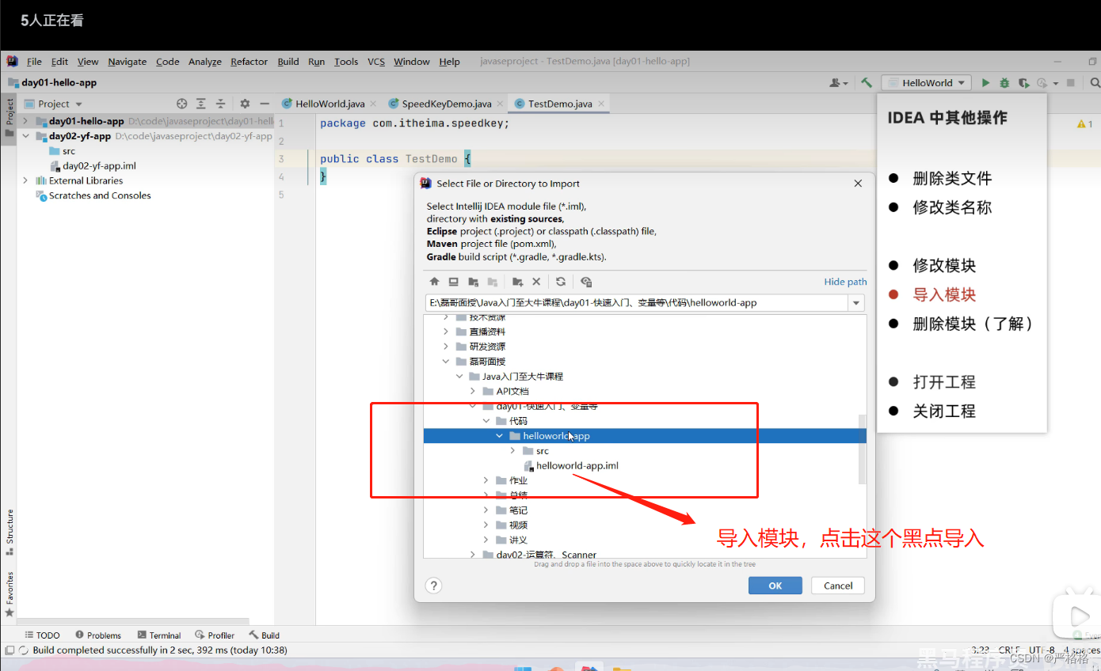This screenshot has height=671, width=1101.
Task: Run HelloWorld with the green play icon
Action: (x=985, y=82)
